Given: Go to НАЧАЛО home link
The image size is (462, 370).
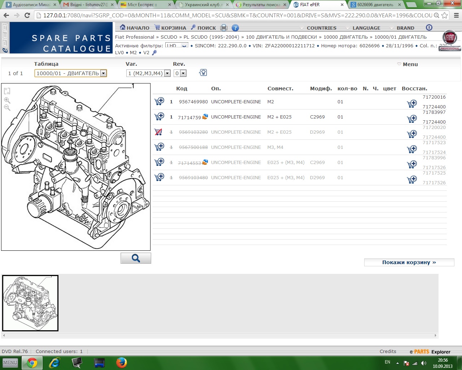Looking at the screenshot, I should coord(134,28).
